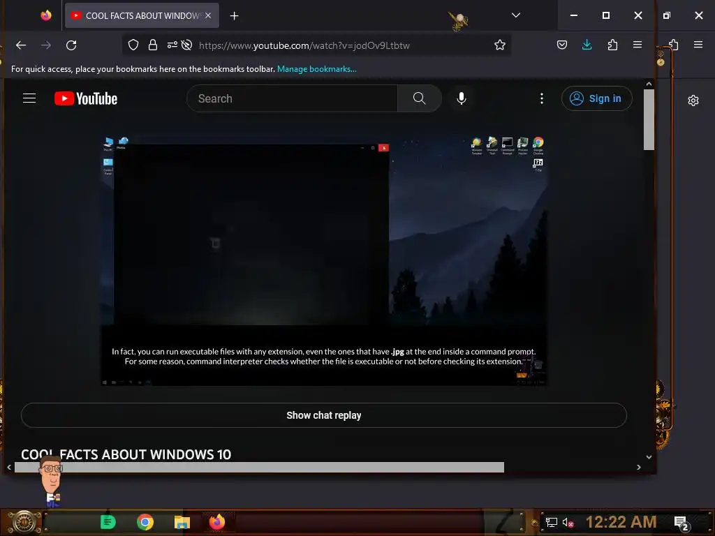Unmute the volume icon in system tray
The height and width of the screenshot is (536, 715).
(x=567, y=522)
